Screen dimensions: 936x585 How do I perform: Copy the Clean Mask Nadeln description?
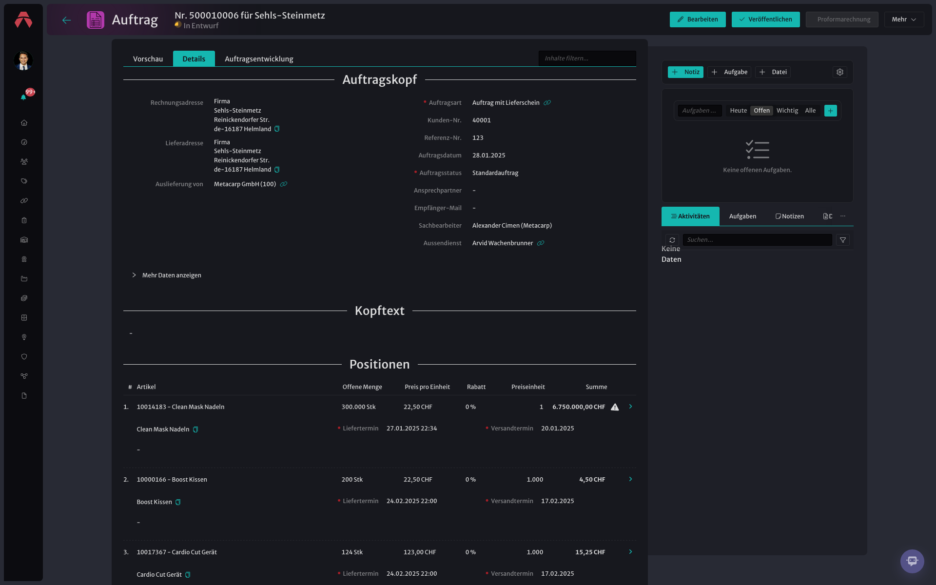(x=195, y=429)
